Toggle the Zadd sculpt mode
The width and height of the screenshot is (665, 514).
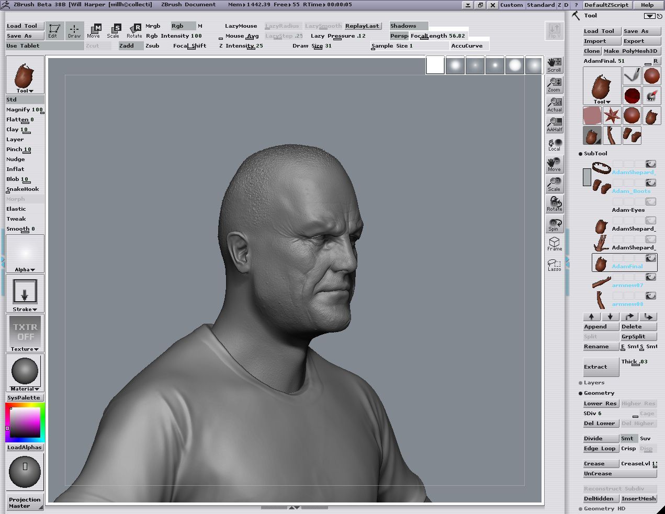pos(127,46)
